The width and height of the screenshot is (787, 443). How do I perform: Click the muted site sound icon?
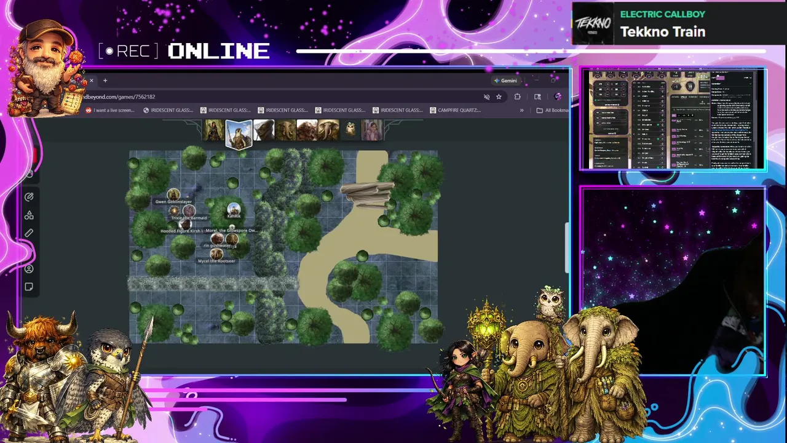tap(486, 97)
